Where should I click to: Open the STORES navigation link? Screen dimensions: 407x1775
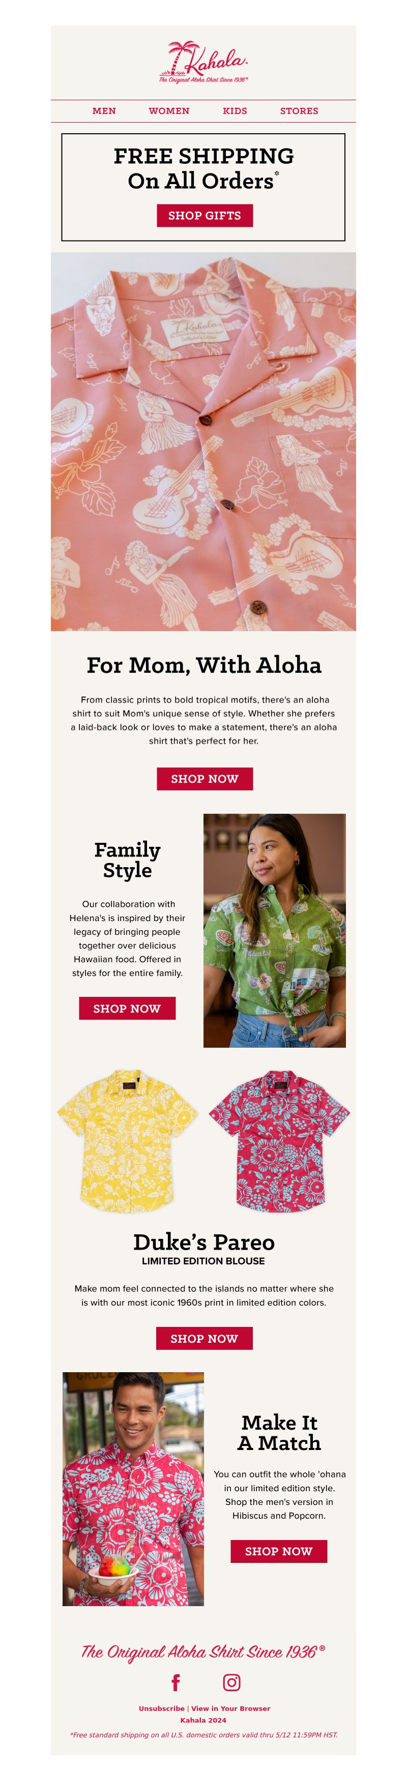(299, 111)
